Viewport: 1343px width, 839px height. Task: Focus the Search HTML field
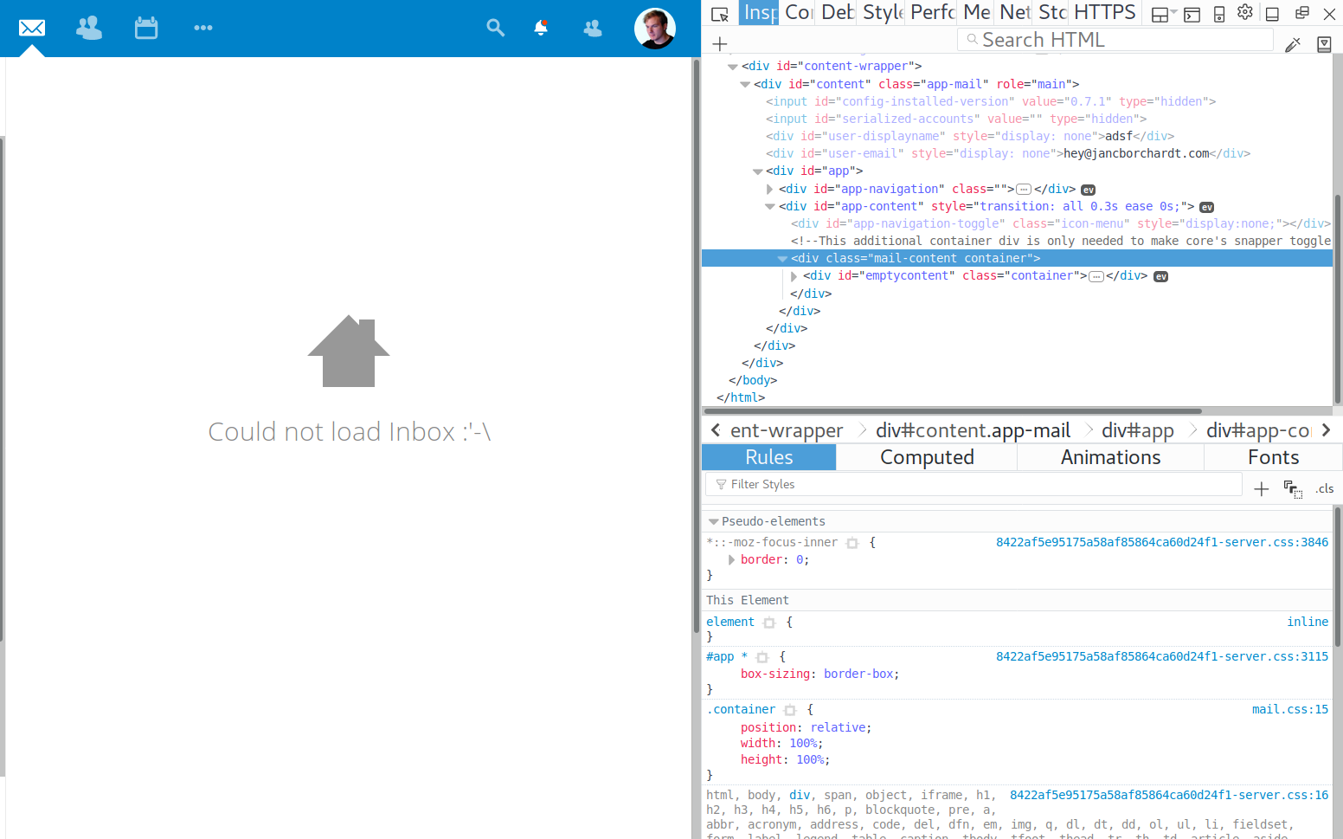(x=1115, y=40)
